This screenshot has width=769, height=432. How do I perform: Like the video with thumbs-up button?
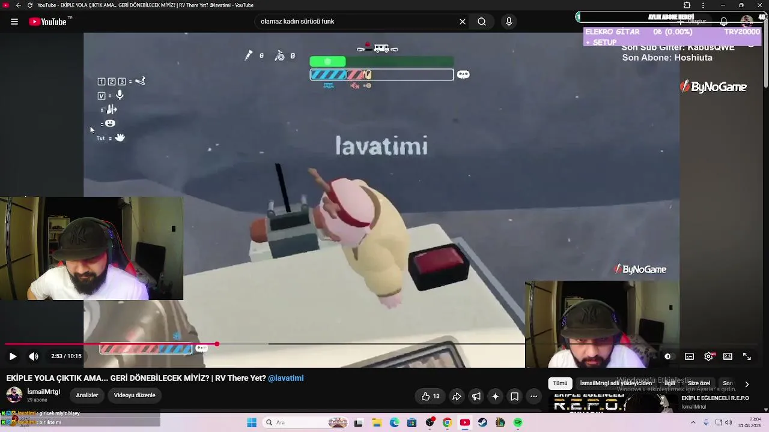point(430,396)
